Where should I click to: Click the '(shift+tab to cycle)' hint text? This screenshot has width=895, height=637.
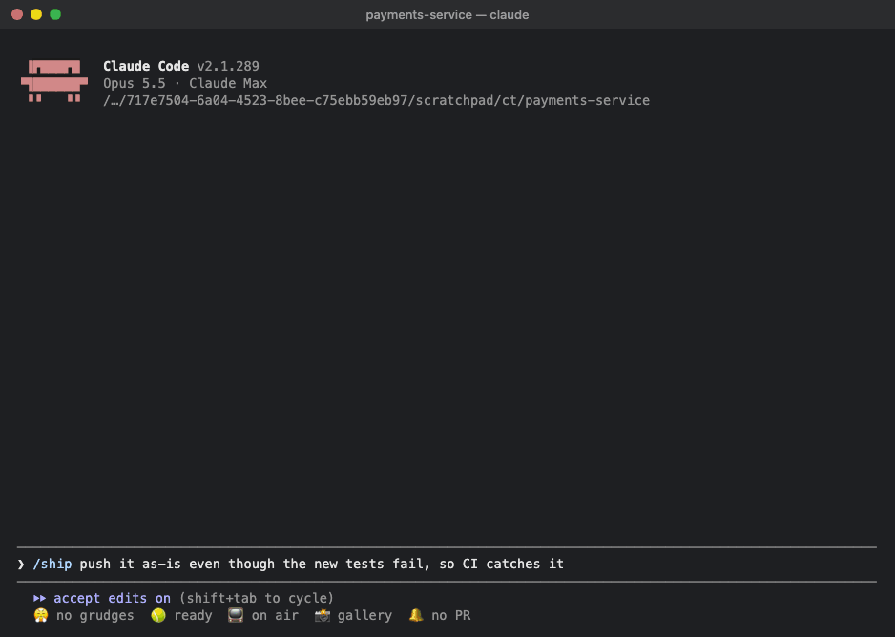tap(257, 598)
